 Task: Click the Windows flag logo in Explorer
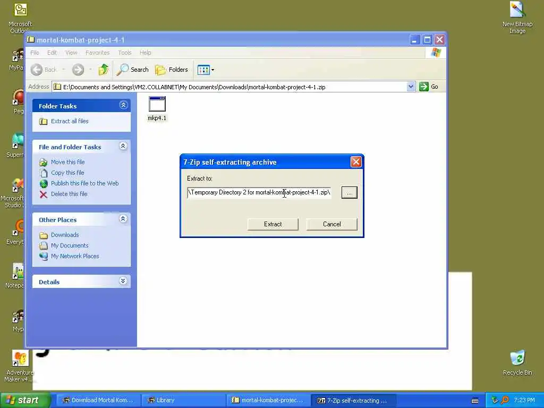[x=436, y=53]
